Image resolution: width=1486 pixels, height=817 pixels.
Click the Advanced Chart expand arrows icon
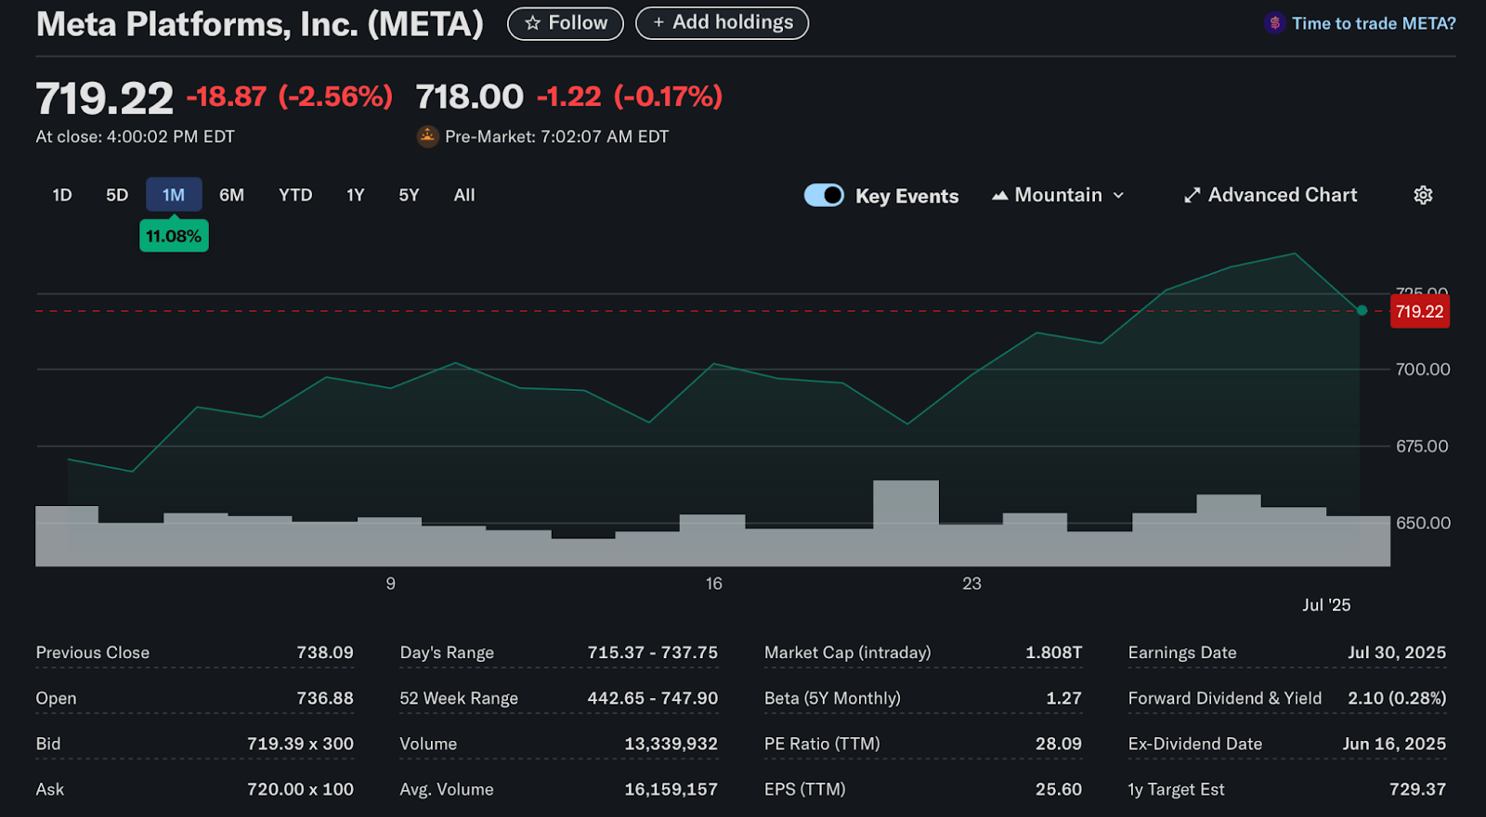(1192, 196)
